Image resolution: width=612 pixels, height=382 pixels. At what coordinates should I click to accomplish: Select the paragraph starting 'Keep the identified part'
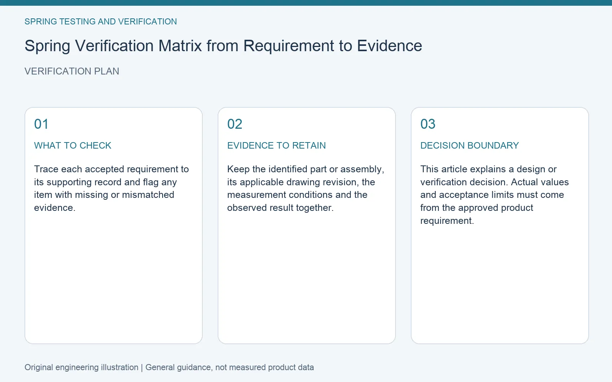pyautogui.click(x=306, y=188)
